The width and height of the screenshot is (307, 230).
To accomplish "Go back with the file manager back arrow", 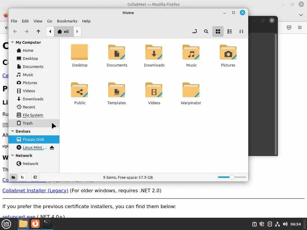I will tap(15, 31).
